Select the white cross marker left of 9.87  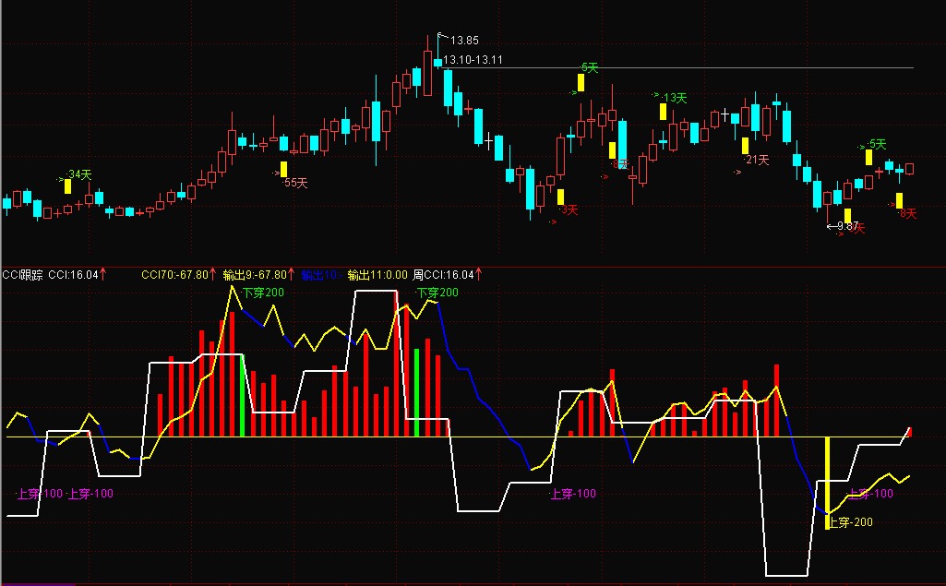(832, 226)
